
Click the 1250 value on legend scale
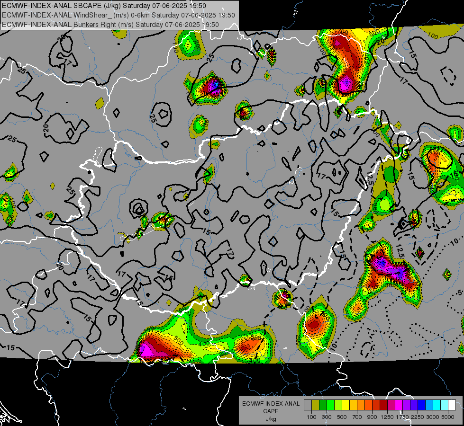(x=387, y=417)
